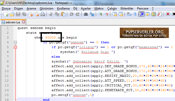Click apply.CRITICAL_PCT on line 13
Viewport: 175px width, 101px height.
(x=111, y=85)
